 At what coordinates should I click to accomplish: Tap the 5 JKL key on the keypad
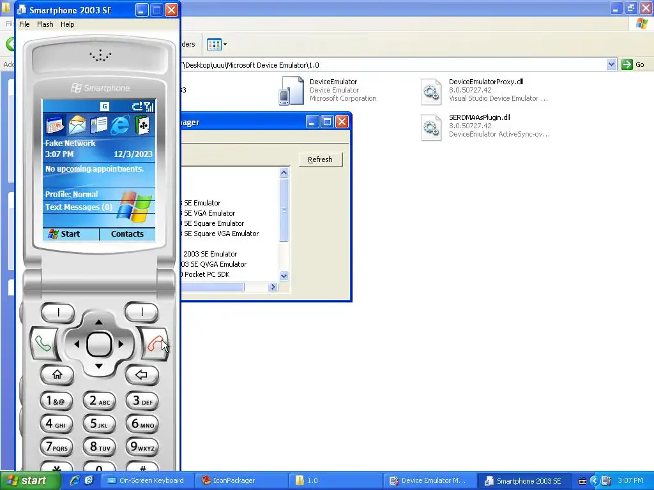[99, 424]
